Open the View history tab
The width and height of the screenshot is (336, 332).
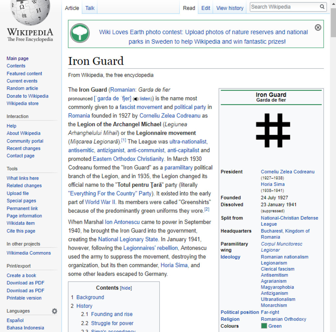230,8
